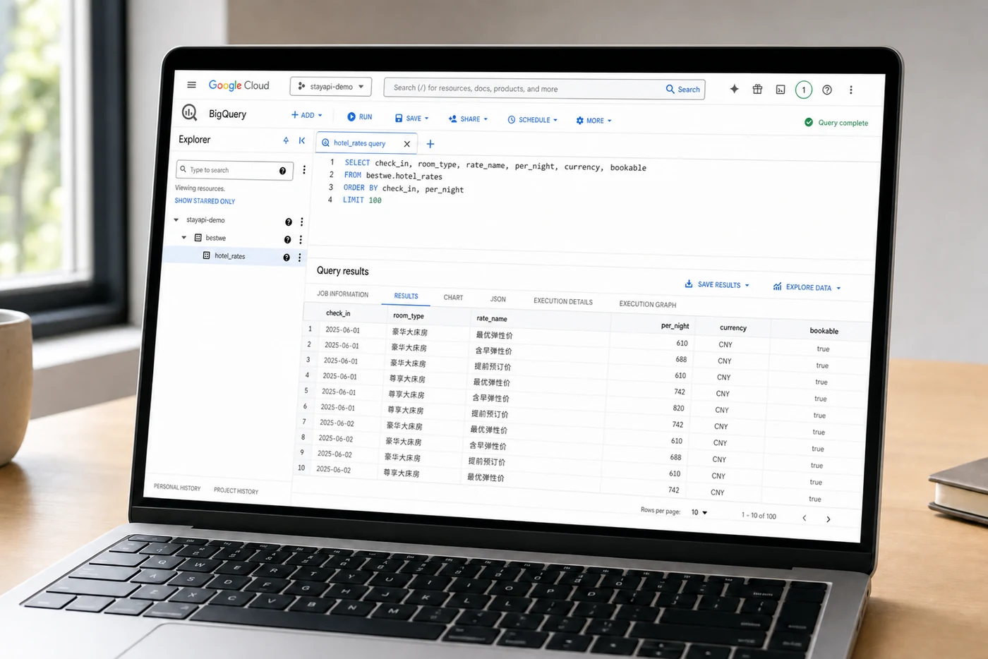Open the SHARE dropdown
Viewport: 988px width, 659px height.
coord(468,119)
